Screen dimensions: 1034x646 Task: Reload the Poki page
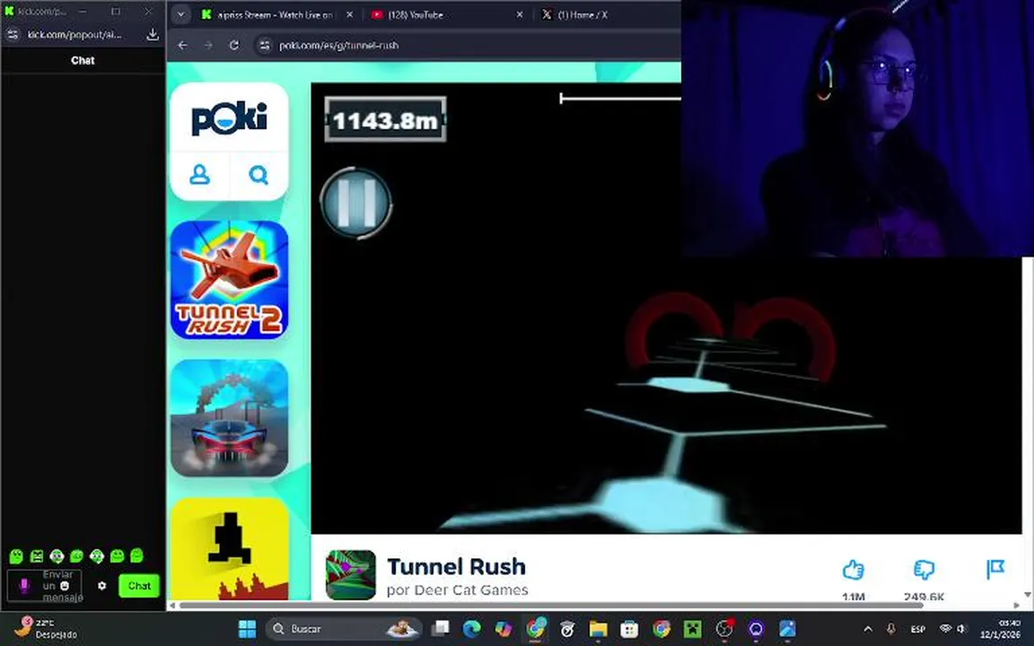pyautogui.click(x=234, y=46)
